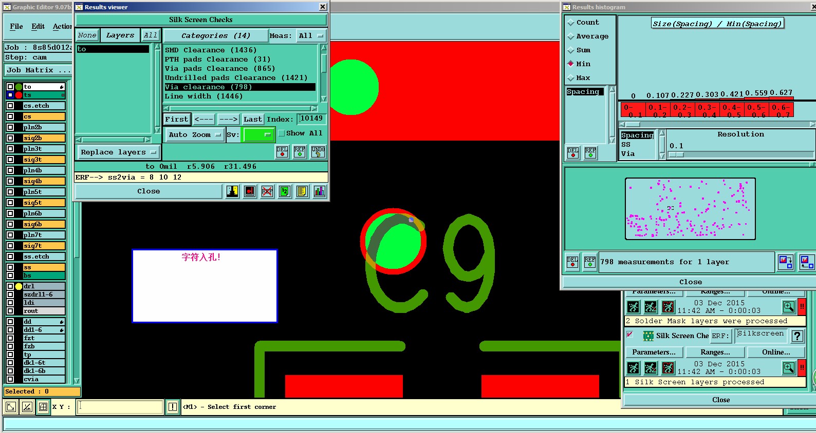Toggle display box for cs.etch layer

click(x=10, y=106)
